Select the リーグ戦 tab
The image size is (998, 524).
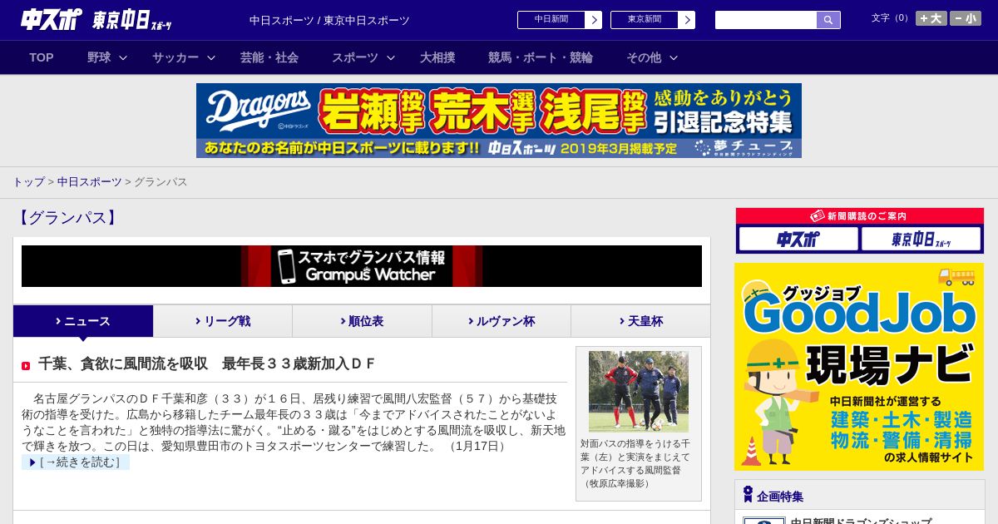pyautogui.click(x=223, y=321)
